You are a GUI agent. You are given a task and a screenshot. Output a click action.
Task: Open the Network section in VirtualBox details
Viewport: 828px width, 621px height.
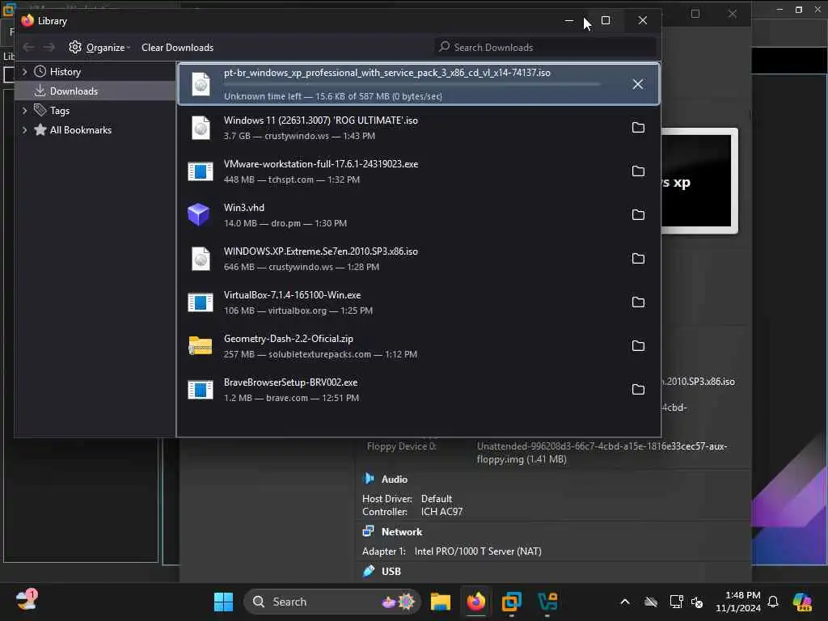click(401, 532)
